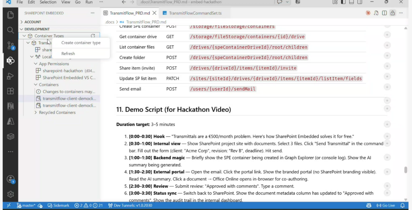Viewport: 412px width, 210px height.
Task: Open the Copilot chat icon in title bar
Action: pyautogui.click(x=280, y=2)
